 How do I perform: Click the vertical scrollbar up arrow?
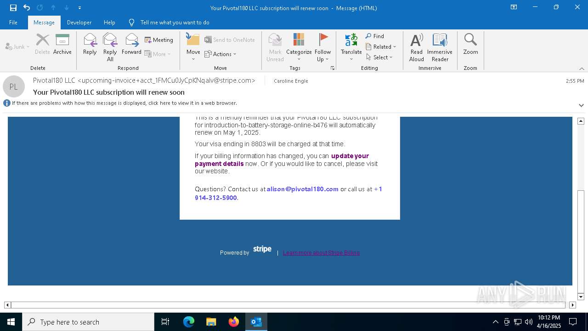(x=581, y=121)
